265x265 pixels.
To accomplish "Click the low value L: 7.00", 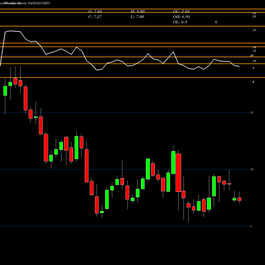I will tap(137, 17).
